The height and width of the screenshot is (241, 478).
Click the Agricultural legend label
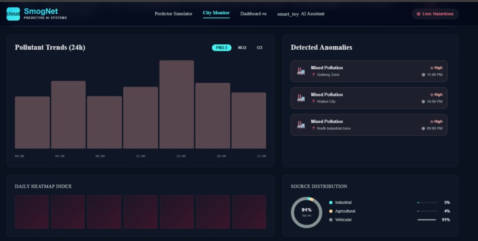pyautogui.click(x=345, y=211)
